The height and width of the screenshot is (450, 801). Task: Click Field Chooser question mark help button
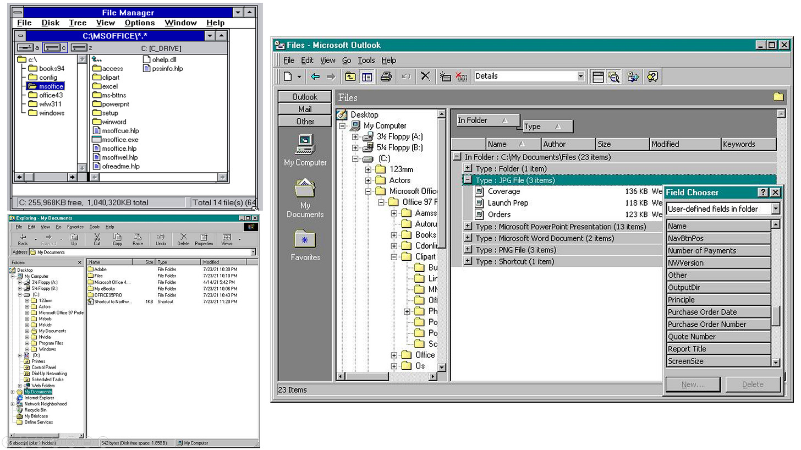coord(763,193)
